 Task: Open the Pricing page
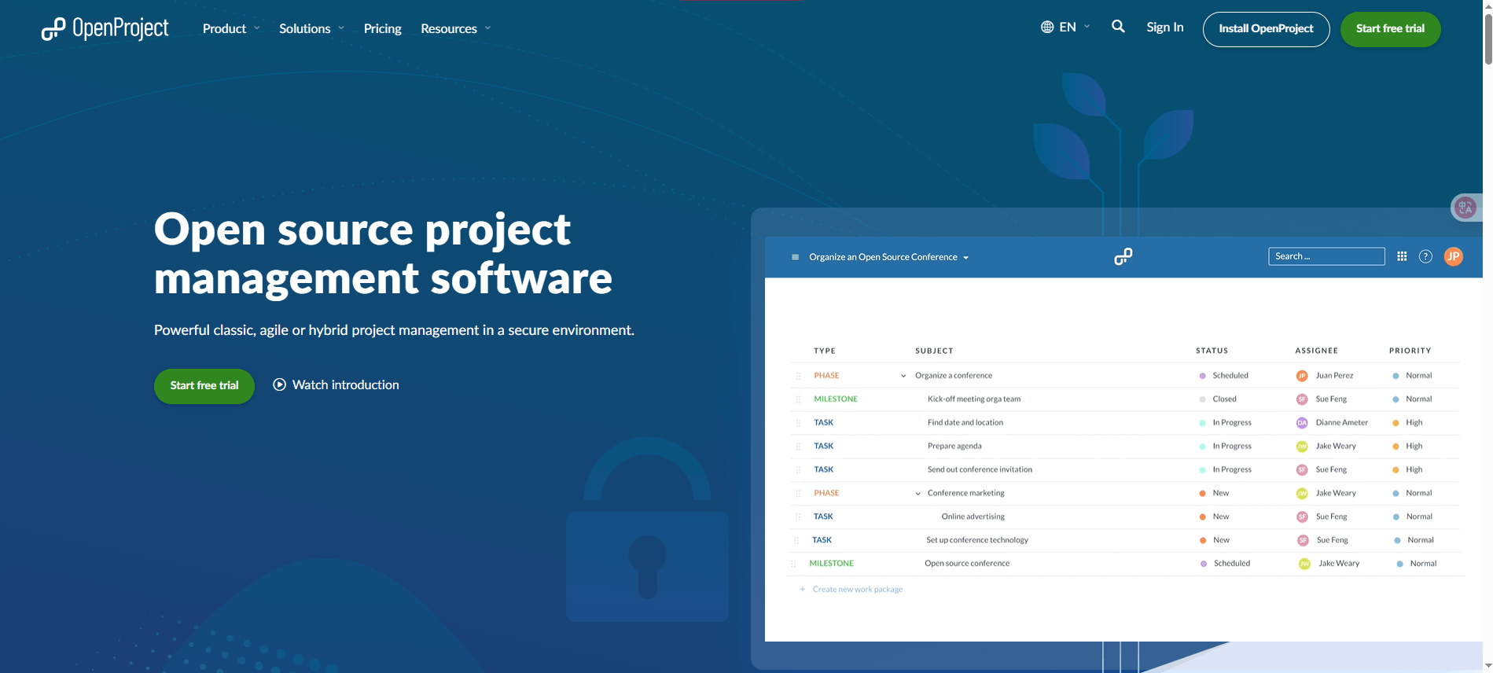pos(382,28)
